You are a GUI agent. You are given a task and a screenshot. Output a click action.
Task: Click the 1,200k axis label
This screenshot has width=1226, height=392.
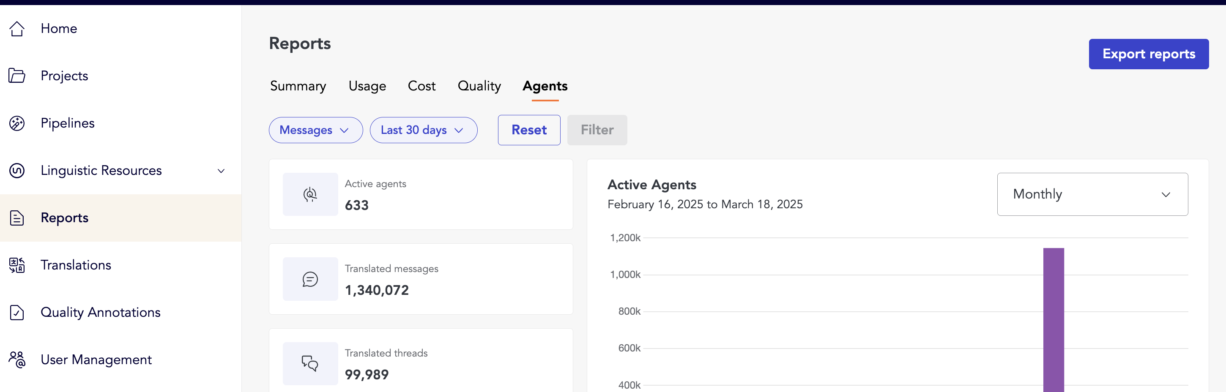[625, 238]
